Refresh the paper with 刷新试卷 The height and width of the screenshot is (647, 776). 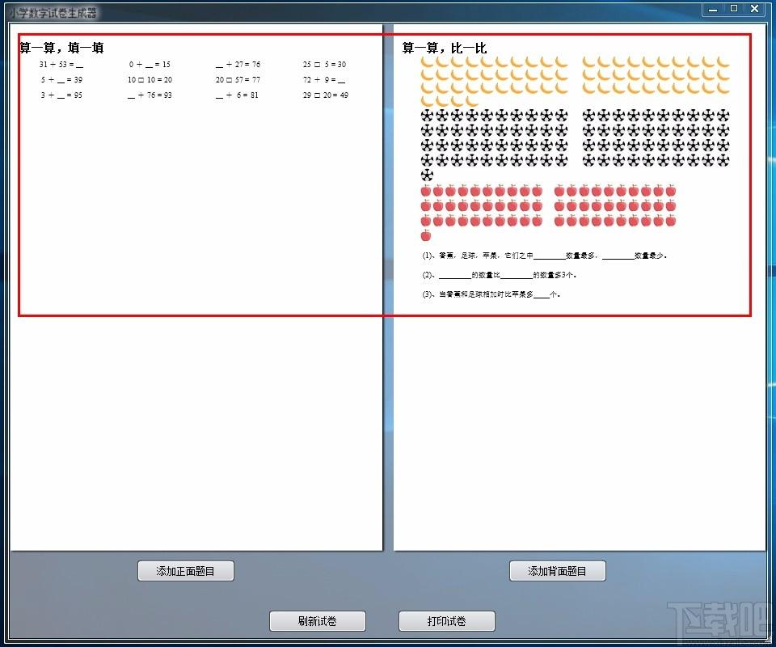(x=317, y=621)
